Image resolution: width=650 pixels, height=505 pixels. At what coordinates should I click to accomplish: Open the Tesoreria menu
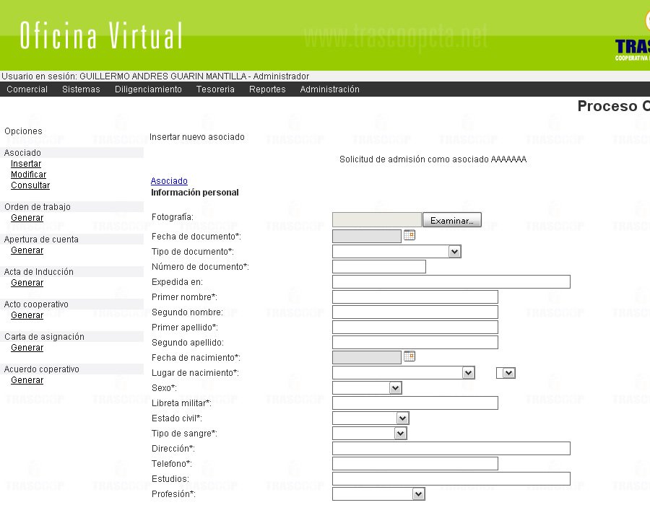point(215,89)
